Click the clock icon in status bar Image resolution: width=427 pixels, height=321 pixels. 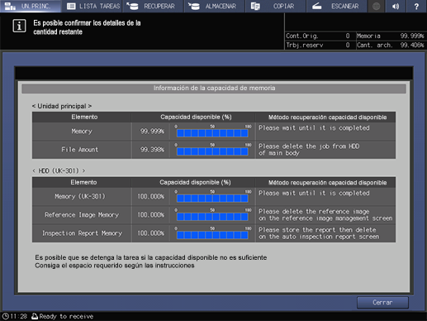pos(5,316)
